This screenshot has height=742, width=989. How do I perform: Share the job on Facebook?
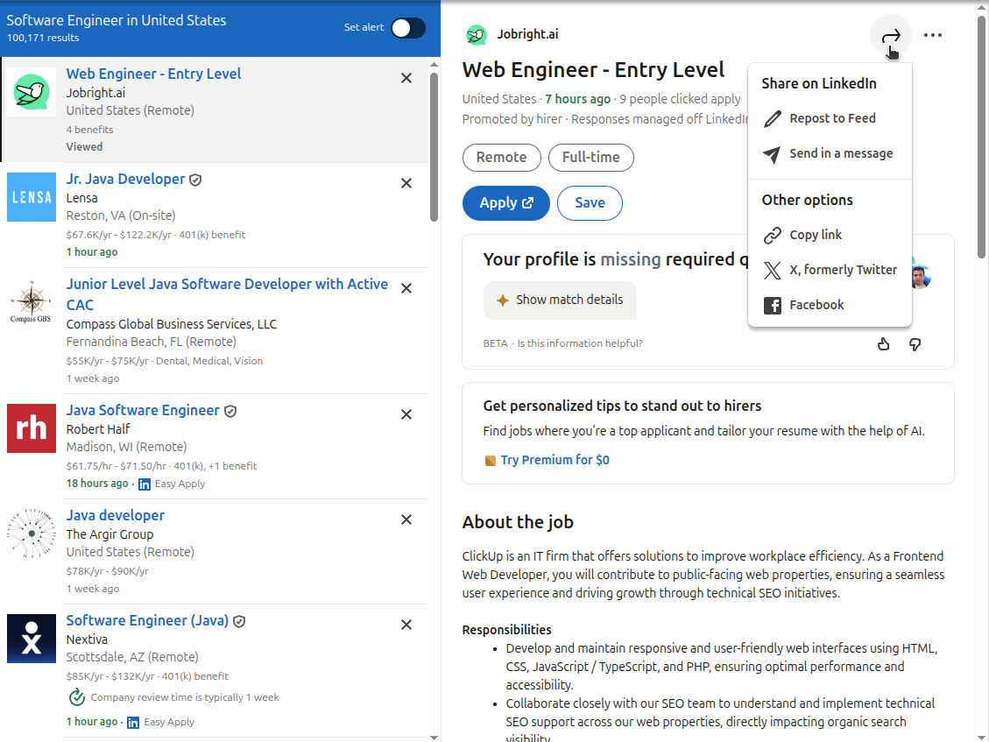830,306
